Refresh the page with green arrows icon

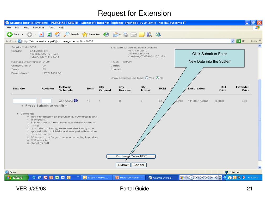[49, 34]
